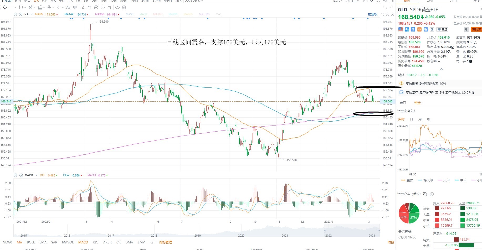
Task: Select the move crosshair drawing tool
Action: click(x=5, y=7)
